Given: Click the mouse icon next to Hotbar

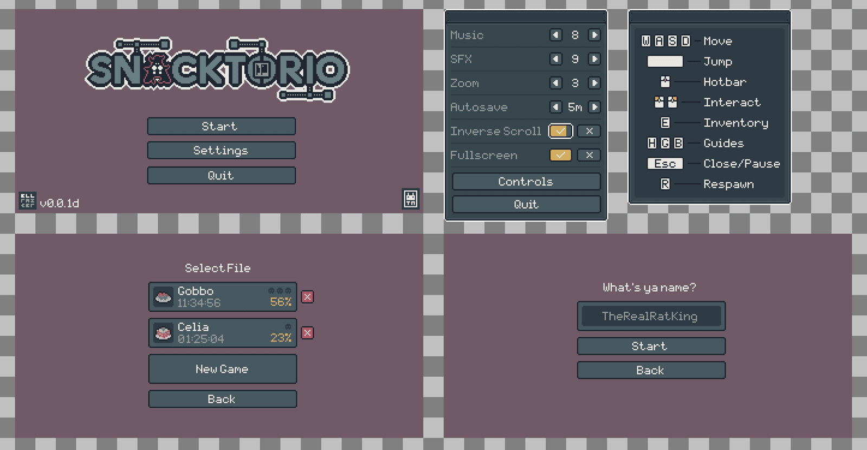Looking at the screenshot, I should 665,82.
